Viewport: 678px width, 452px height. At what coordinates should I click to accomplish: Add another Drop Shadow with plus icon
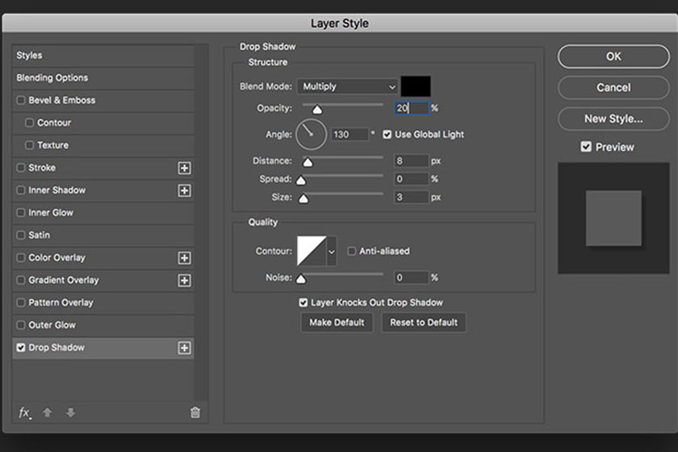tap(184, 348)
